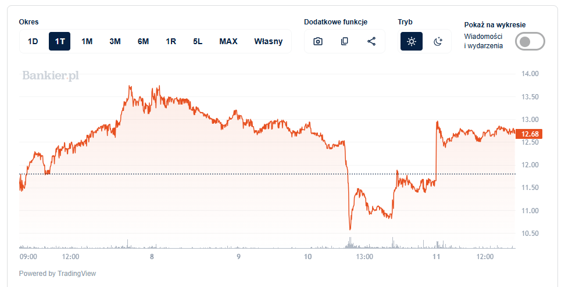Click the 13:00 marker on time axis

(x=364, y=256)
